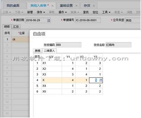Click the 存货编码 field showing 888
Viewport: 141px width, 118px height.
[x=69, y=45]
